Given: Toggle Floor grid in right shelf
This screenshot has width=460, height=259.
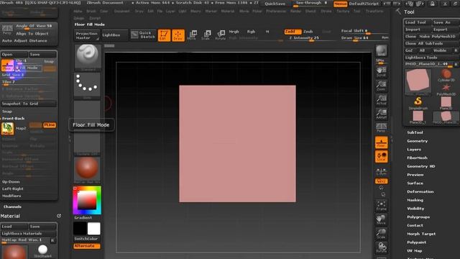Looking at the screenshot, I should click(x=381, y=142).
